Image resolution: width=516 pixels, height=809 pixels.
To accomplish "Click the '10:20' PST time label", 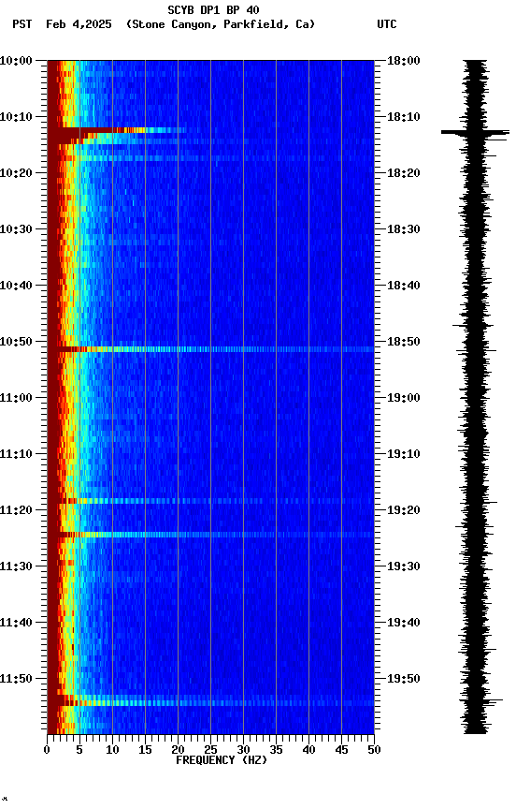I will [x=16, y=173].
